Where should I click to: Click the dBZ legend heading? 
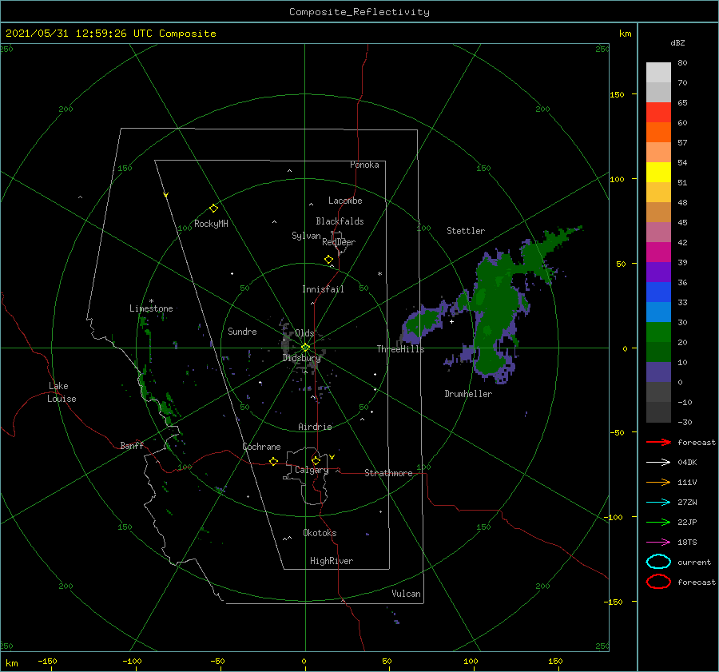click(x=677, y=42)
